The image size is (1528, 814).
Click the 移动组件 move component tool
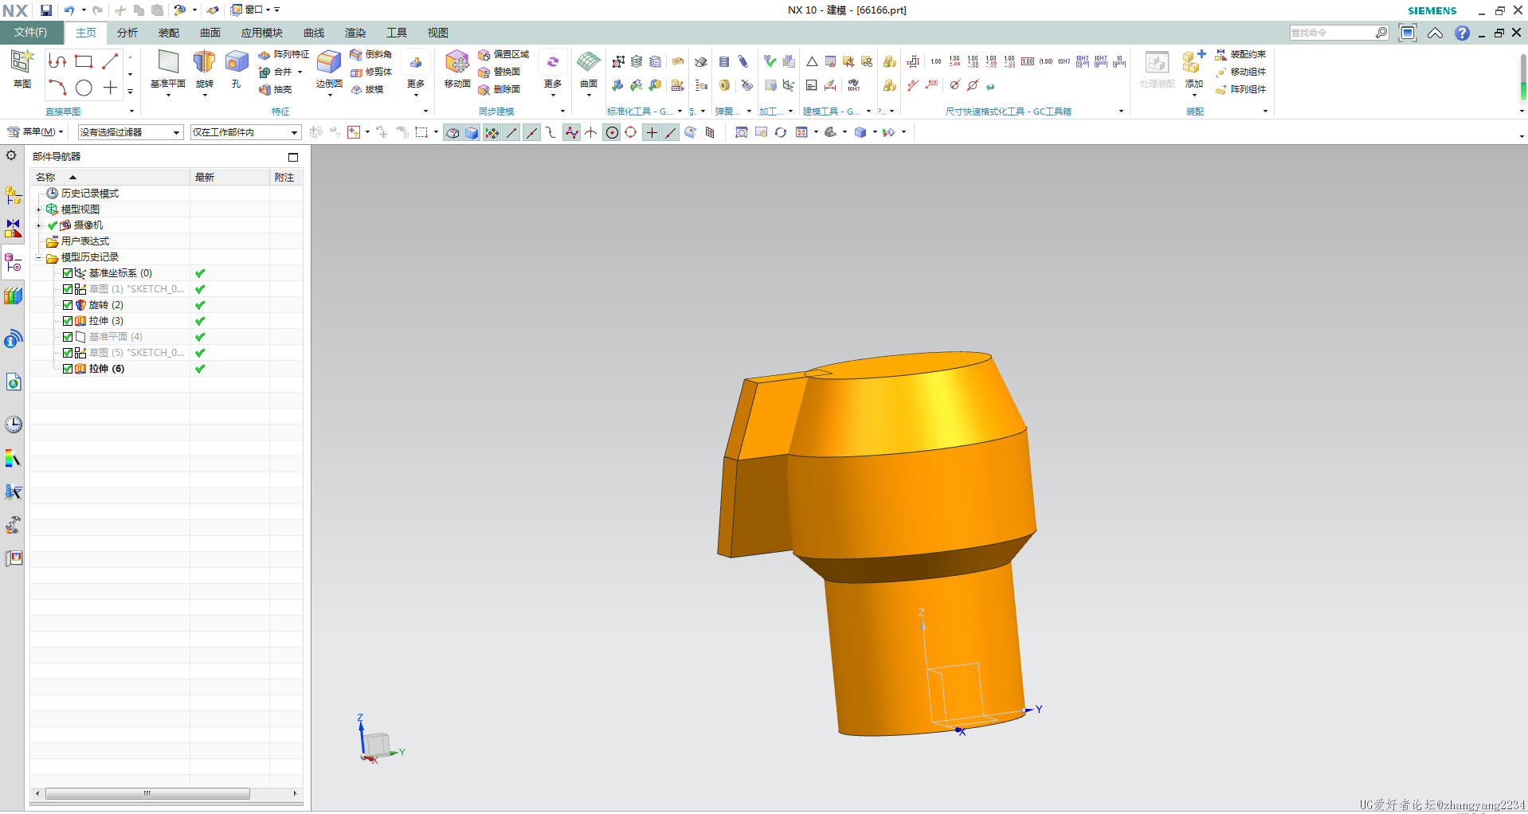1240,72
